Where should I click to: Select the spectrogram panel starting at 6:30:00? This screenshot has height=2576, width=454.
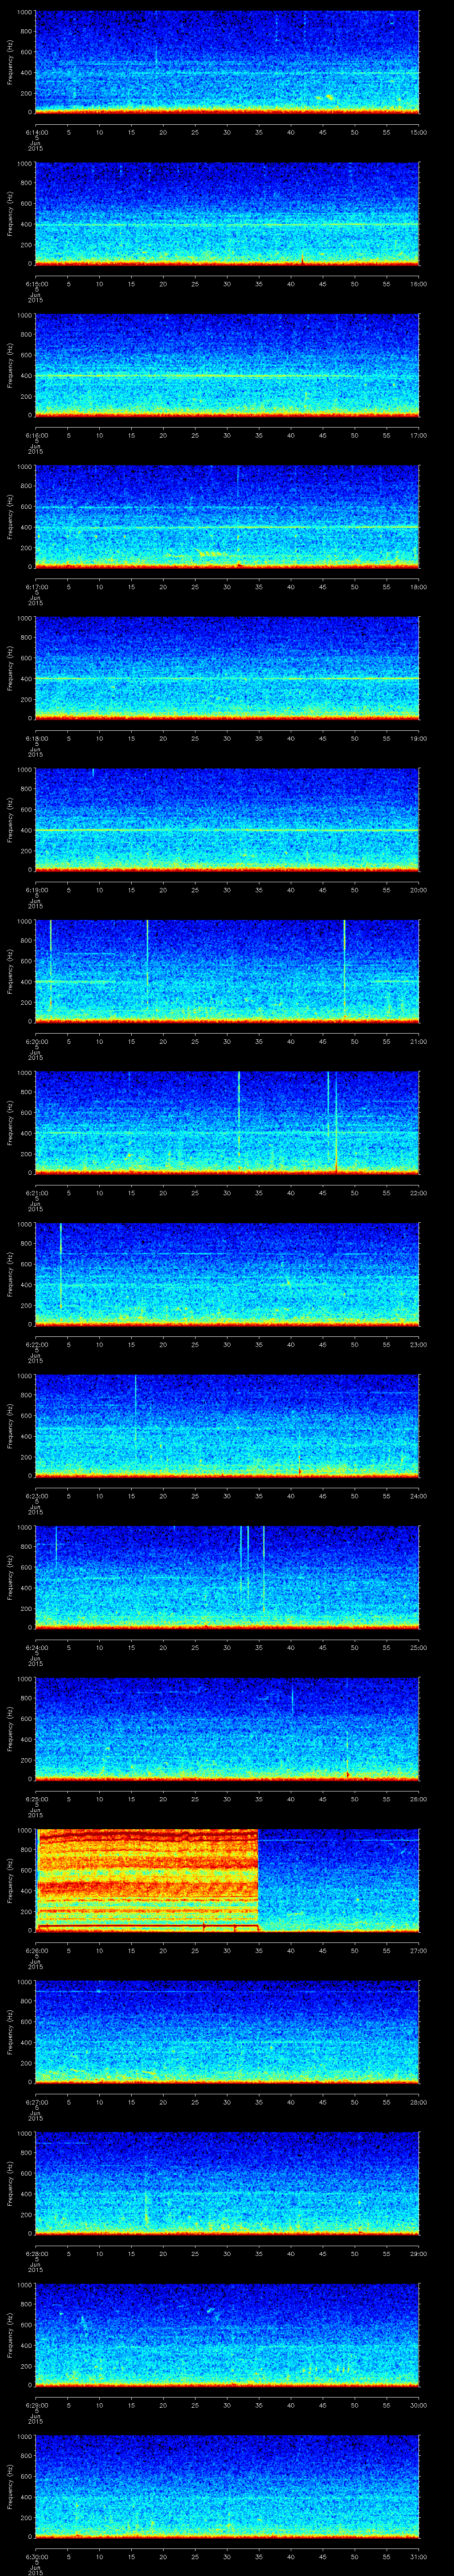coord(227,2487)
